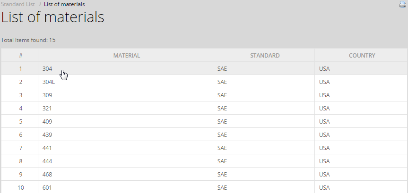The image size is (408, 193).
Task: Click the STANDARD column header
Action: [x=265, y=56]
